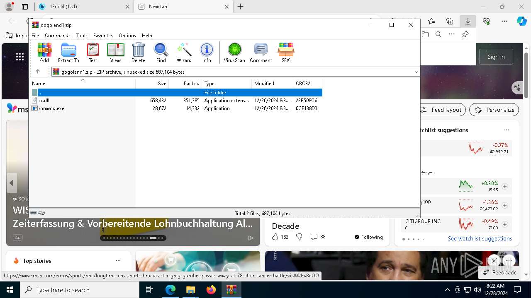Switch to the 1EnxJ4 browser tab
The height and width of the screenshot is (298, 531).
coord(84,7)
